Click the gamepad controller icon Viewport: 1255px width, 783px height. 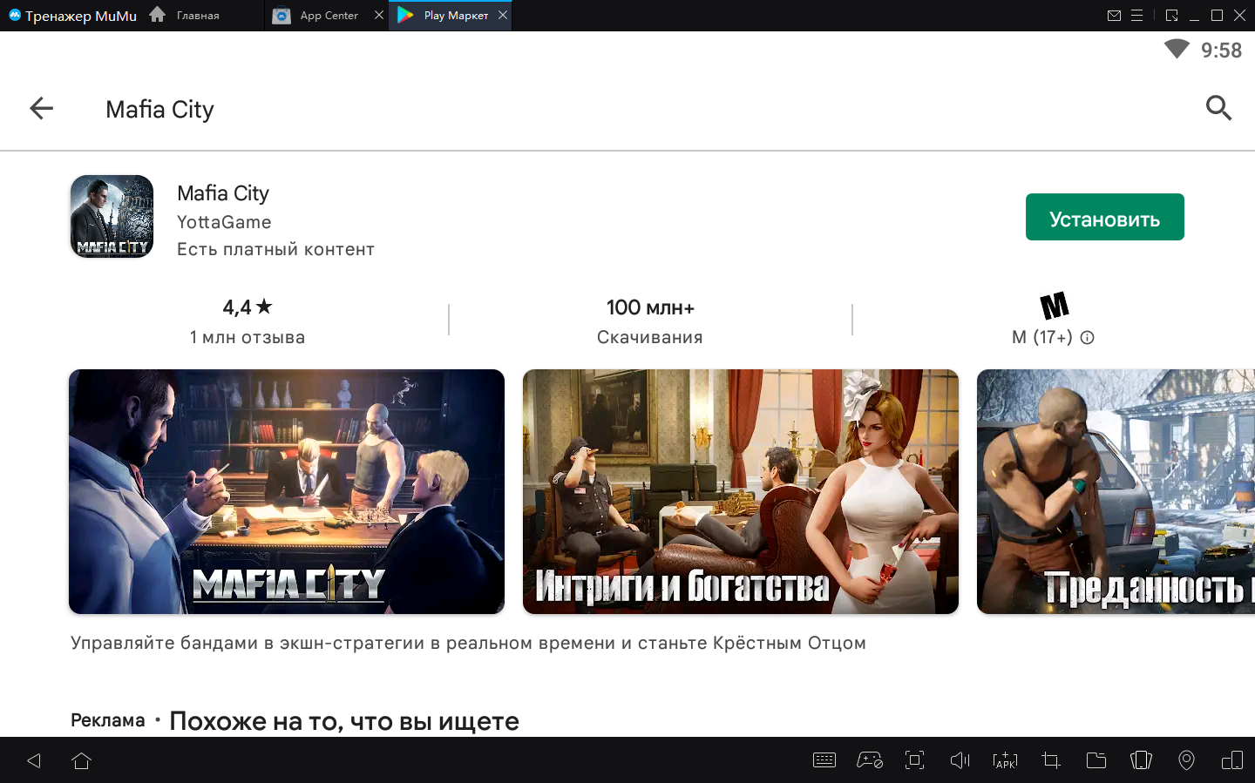pos(869,760)
